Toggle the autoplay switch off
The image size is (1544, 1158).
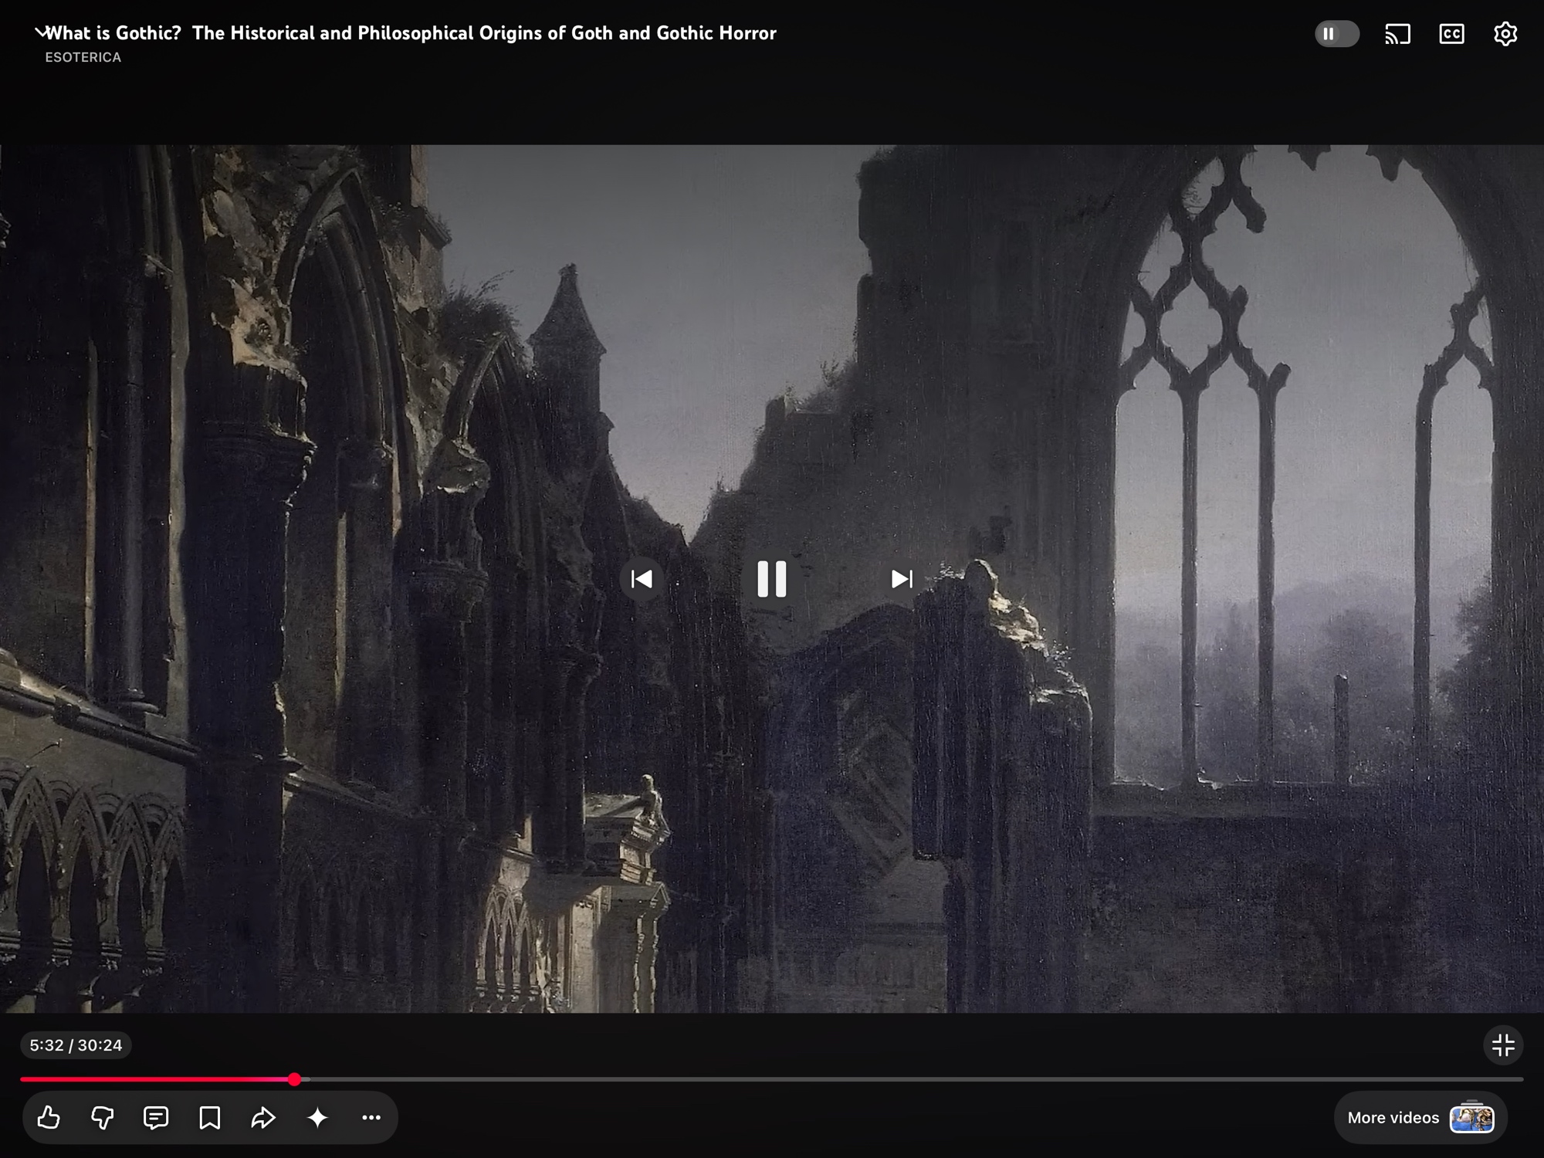(x=1337, y=34)
